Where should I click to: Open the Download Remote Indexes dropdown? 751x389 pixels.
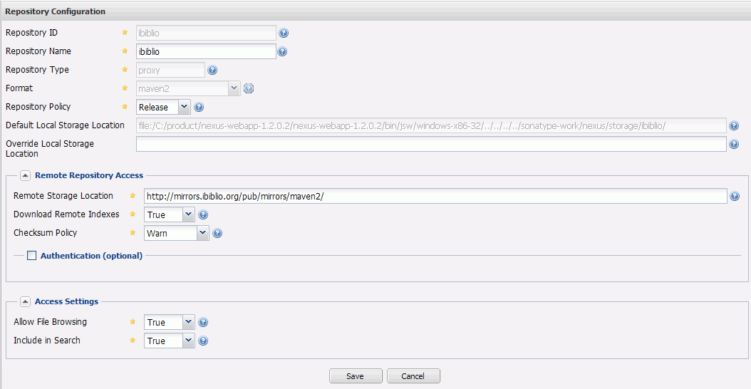coord(188,214)
